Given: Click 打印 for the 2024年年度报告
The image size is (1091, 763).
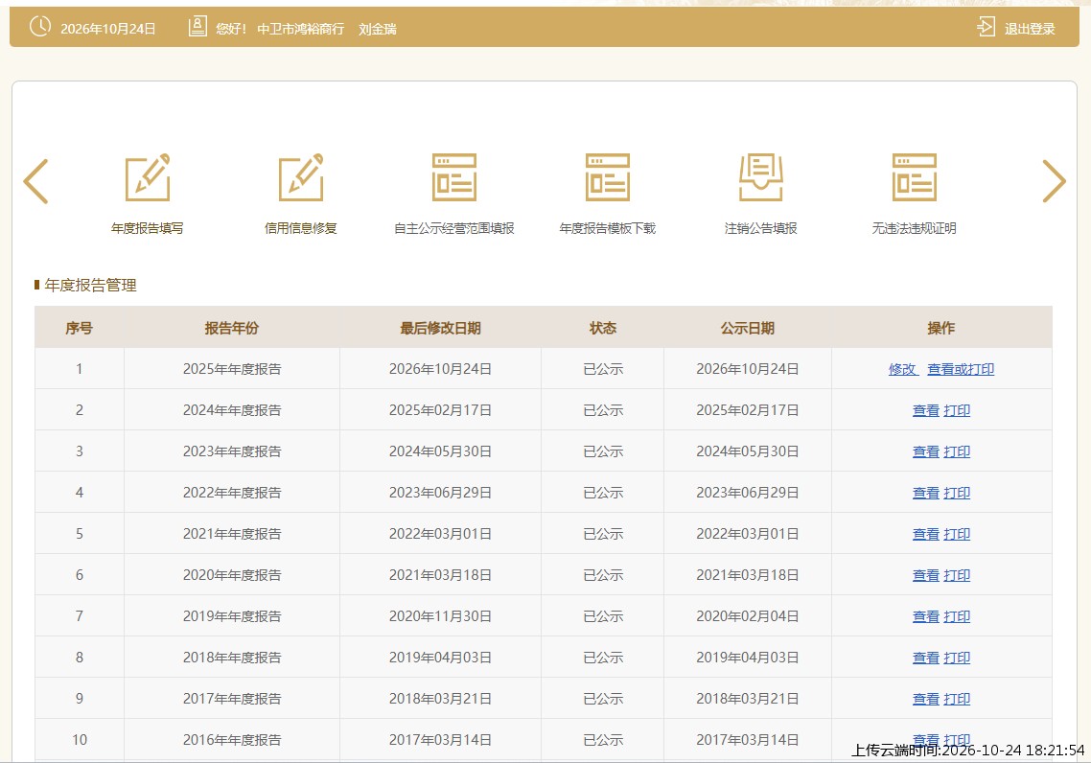Looking at the screenshot, I should [x=957, y=410].
